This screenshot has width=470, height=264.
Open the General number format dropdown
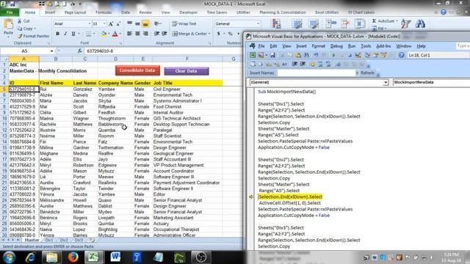(x=258, y=23)
